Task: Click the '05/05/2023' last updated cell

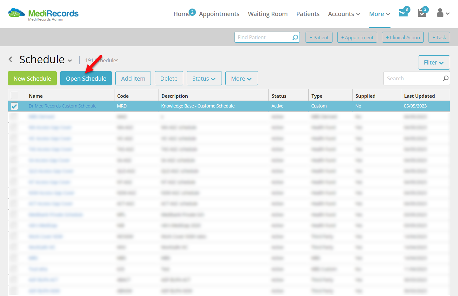Action: (x=415, y=106)
